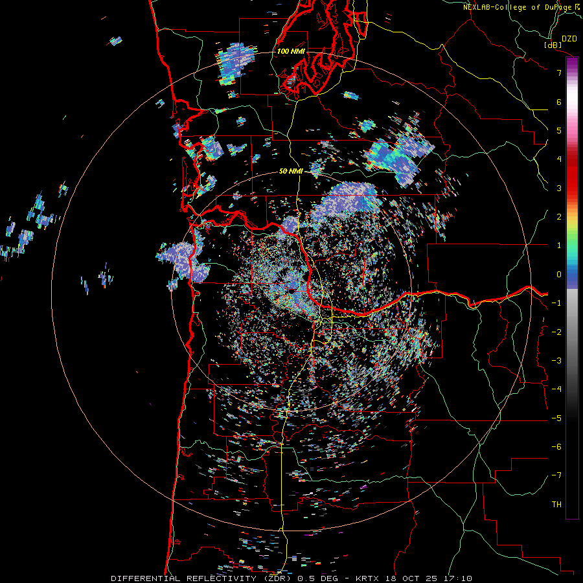Click the 1 value on color scale
The width and height of the screenshot is (583, 583).
[x=559, y=246]
